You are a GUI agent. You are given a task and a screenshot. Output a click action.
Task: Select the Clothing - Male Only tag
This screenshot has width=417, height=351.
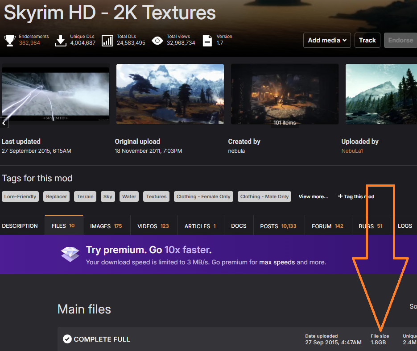click(x=264, y=196)
